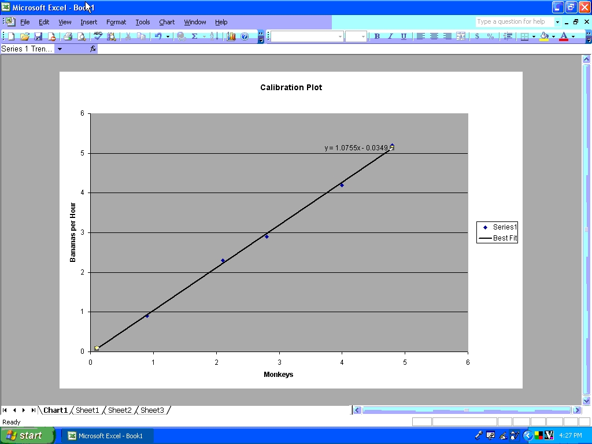Screen dimensions: 592x444
Task: Create a new blank workbook
Action: [x=12, y=36]
